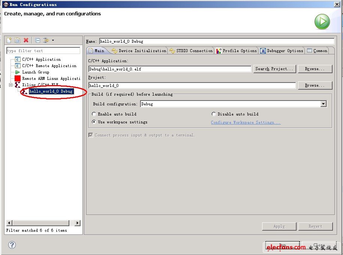Select the hello_world_0 Debug configuration

[51, 91]
